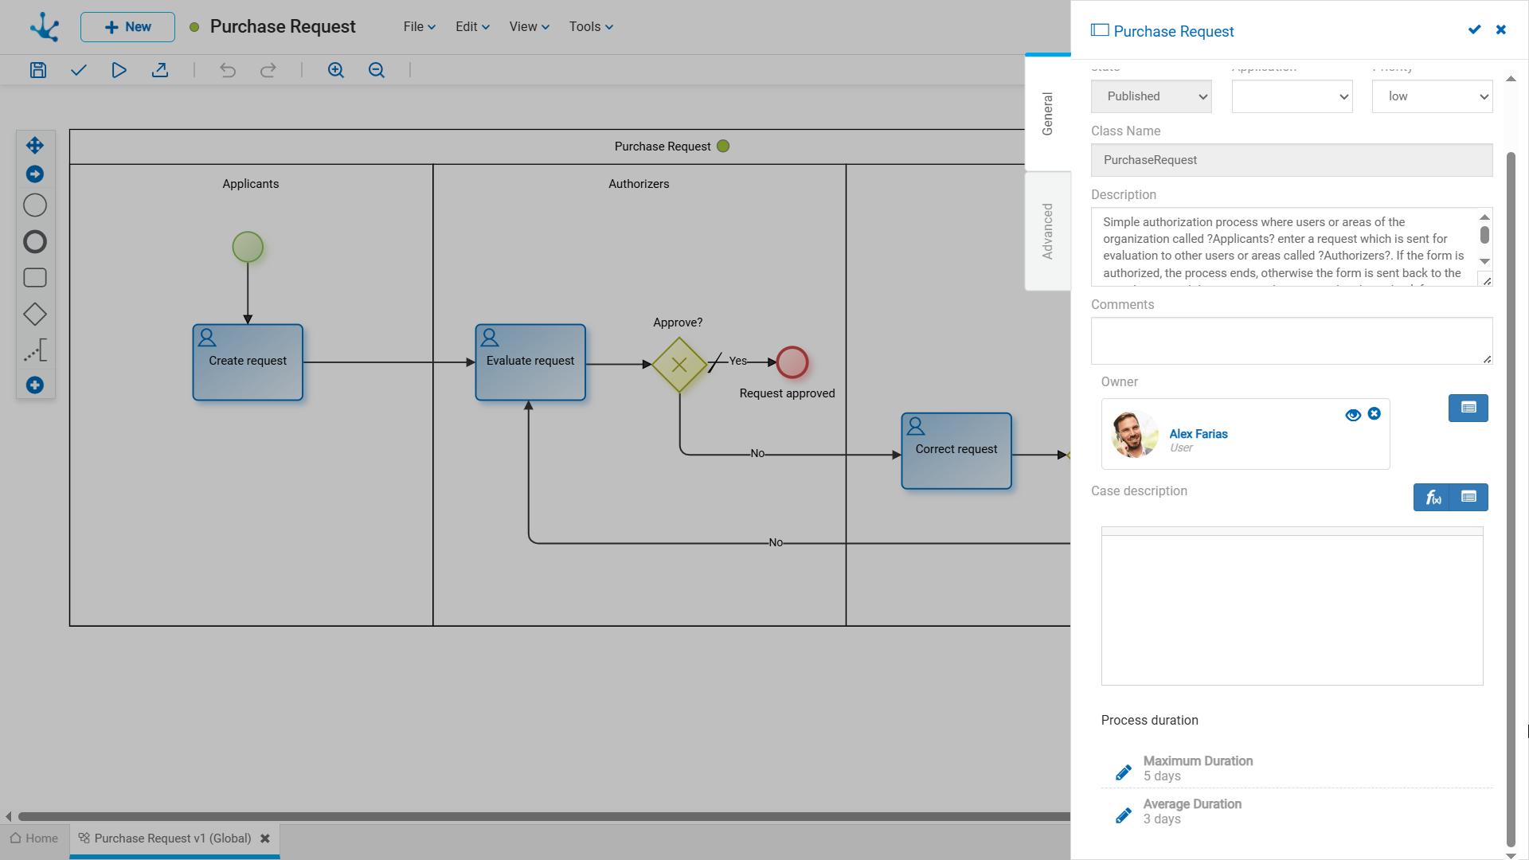Click the export/publish toolbar icon
This screenshot has height=860, width=1529.
coord(160,70)
